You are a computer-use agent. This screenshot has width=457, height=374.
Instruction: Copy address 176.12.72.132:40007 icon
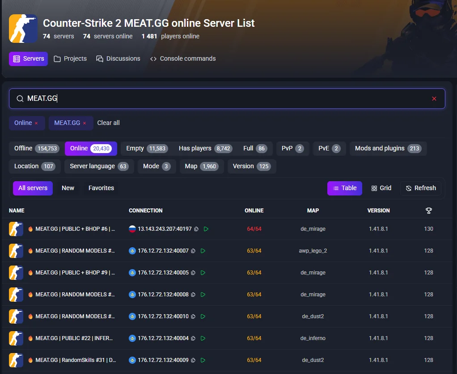193,251
